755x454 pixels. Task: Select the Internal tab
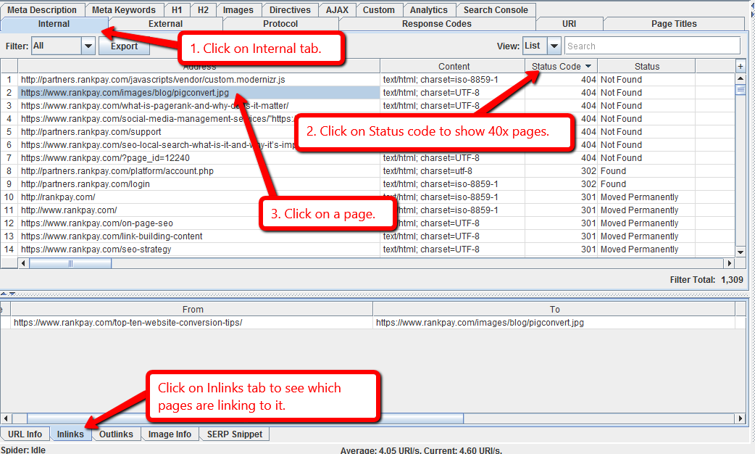click(54, 24)
